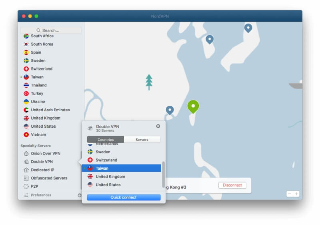
Task: Choose United Kingdom in the popup list
Action: (110, 177)
